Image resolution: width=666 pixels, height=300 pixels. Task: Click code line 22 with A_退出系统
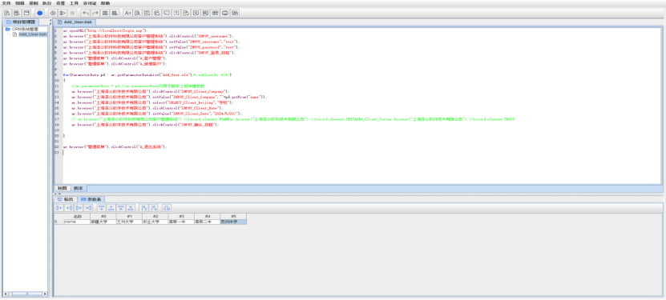[x=115, y=146]
